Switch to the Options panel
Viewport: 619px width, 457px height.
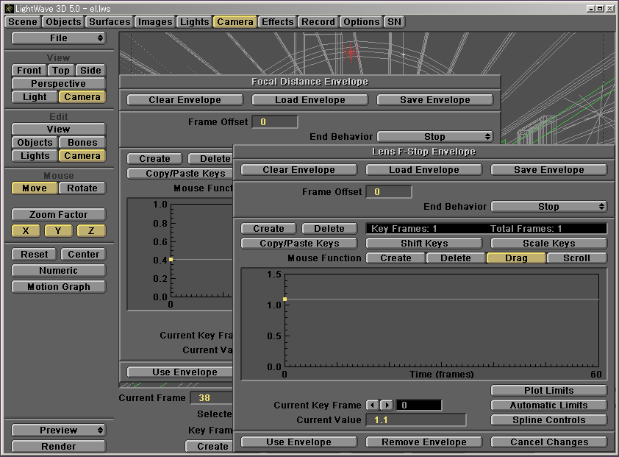click(x=360, y=21)
